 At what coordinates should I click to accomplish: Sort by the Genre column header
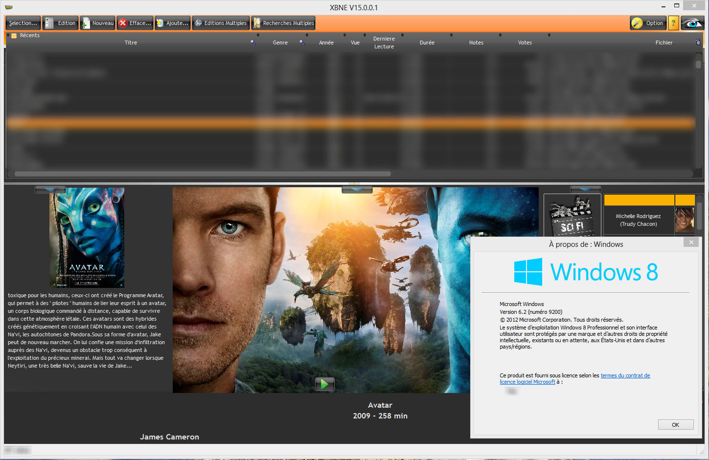(280, 43)
